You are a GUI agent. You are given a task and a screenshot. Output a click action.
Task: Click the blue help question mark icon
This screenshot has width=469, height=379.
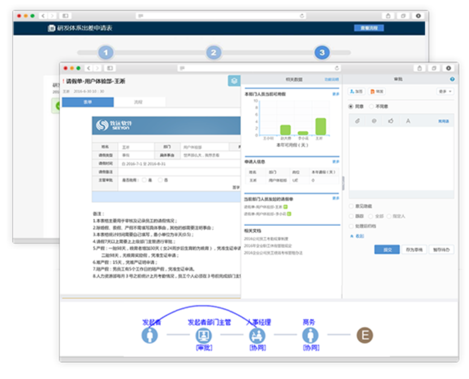point(452,79)
